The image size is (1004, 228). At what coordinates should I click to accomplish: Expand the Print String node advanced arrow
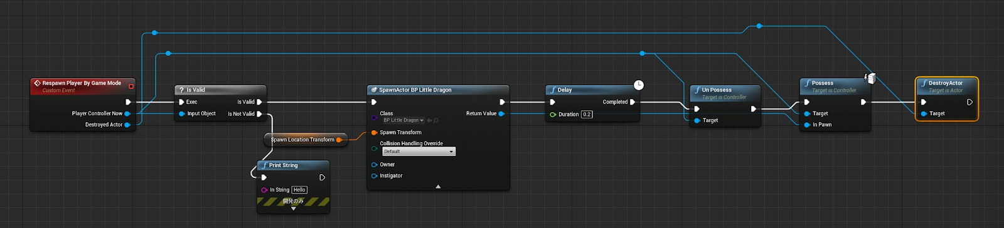(x=293, y=209)
